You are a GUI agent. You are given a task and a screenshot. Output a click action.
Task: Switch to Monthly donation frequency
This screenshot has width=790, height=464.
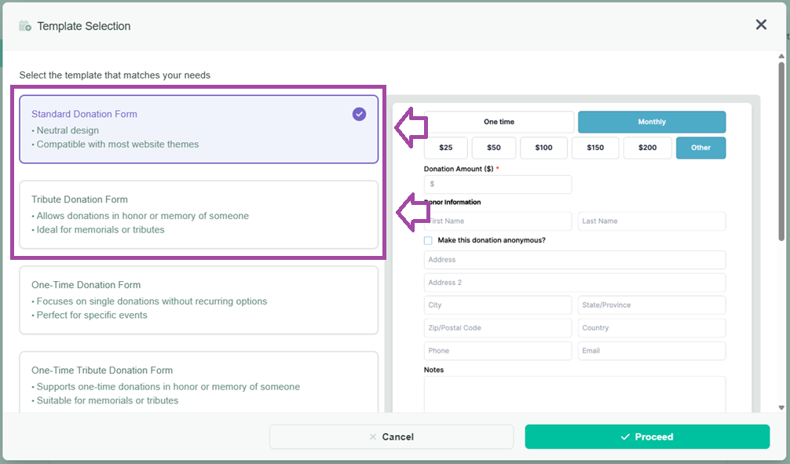point(651,122)
